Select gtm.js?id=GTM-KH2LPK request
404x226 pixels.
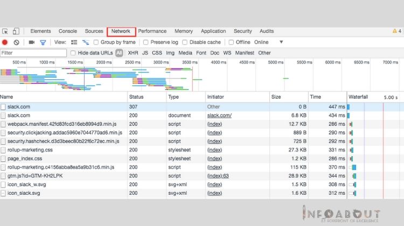click(x=202, y=176)
